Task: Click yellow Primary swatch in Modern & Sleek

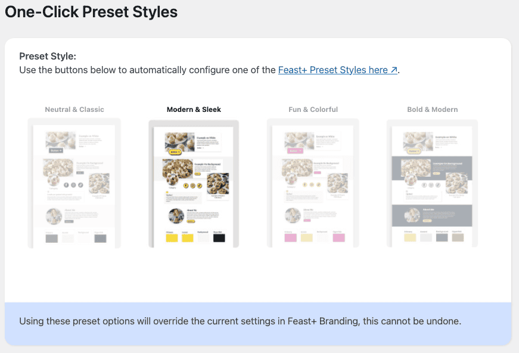Action: point(171,238)
